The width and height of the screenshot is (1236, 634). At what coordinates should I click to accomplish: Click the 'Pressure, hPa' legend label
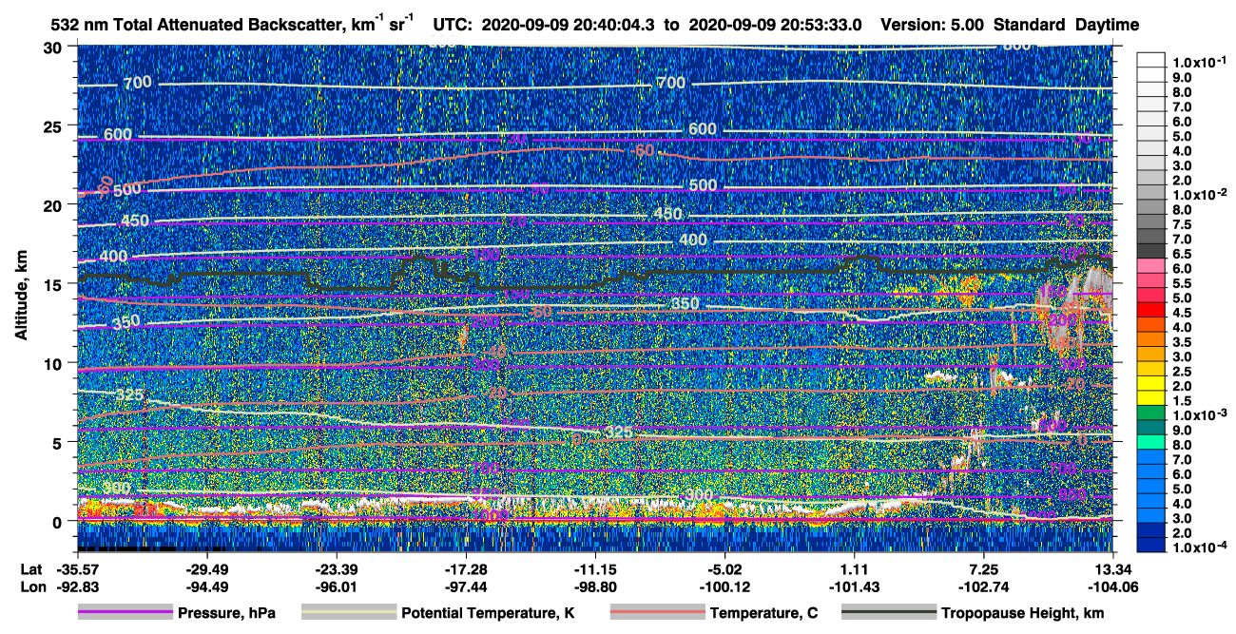point(226,613)
